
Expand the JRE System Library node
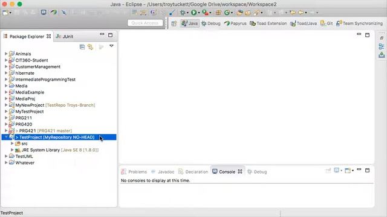coord(12,149)
